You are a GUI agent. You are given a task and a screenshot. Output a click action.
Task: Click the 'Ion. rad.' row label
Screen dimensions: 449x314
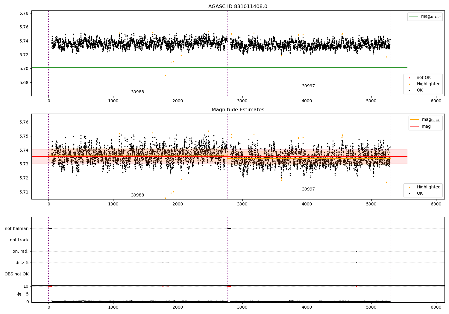[20, 251]
